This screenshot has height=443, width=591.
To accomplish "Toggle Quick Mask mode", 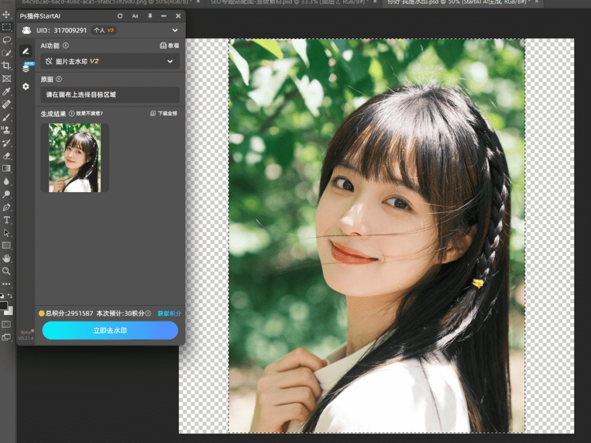I will click(6, 325).
